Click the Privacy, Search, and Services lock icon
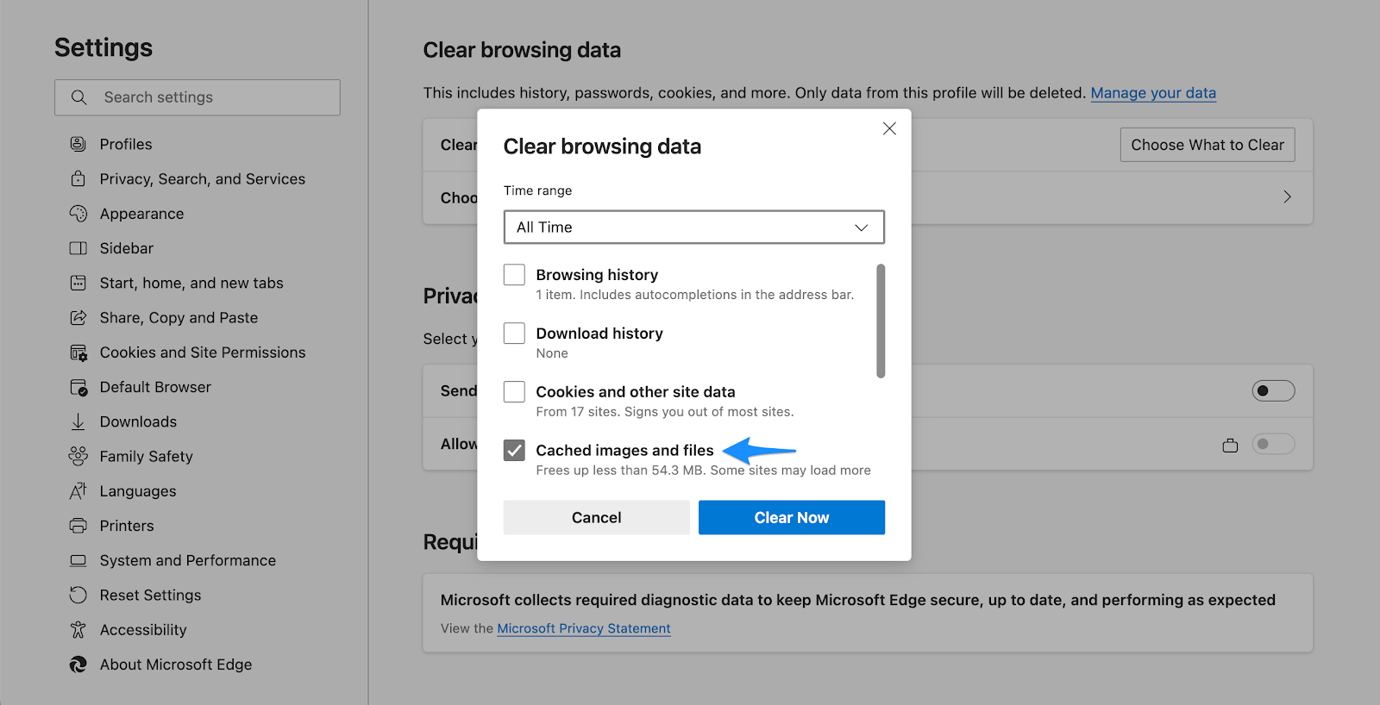This screenshot has height=705, width=1380. click(x=78, y=178)
